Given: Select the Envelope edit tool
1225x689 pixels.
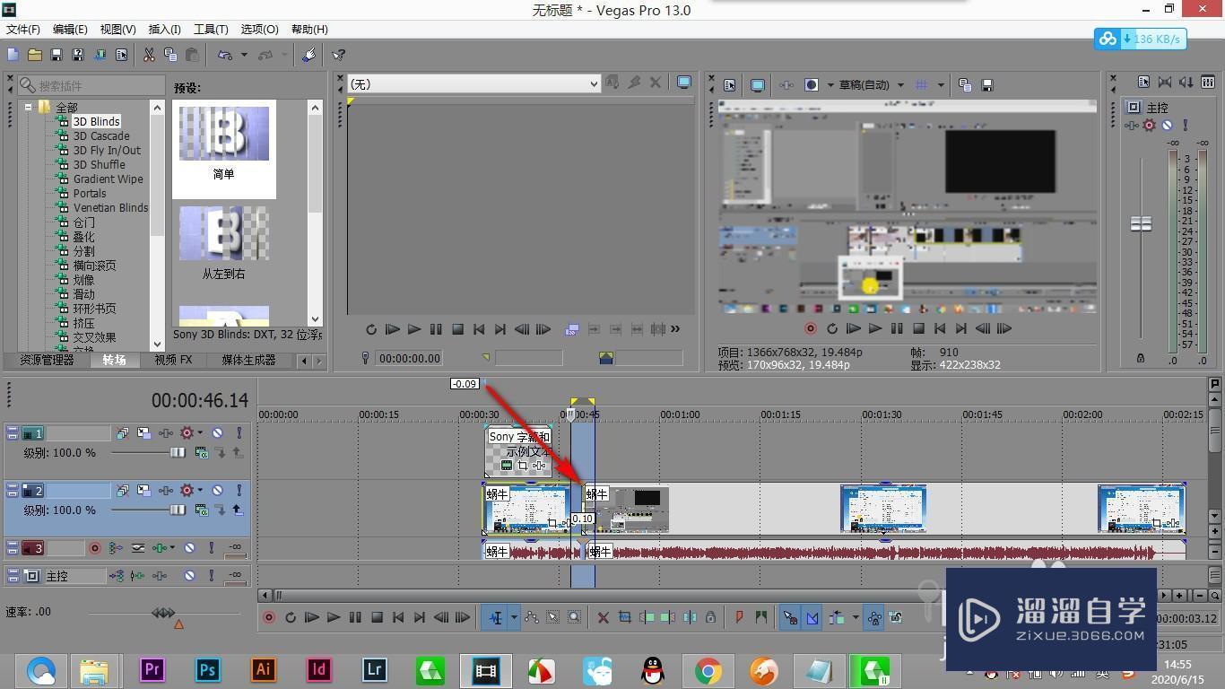Looking at the screenshot, I should point(532,617).
